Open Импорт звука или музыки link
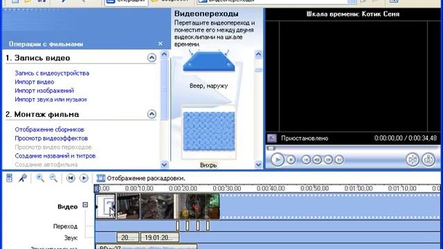Viewport: 443px width, 249px height. (x=51, y=100)
